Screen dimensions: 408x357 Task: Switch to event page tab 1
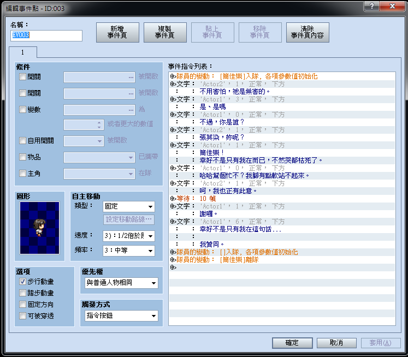[x=22, y=52]
